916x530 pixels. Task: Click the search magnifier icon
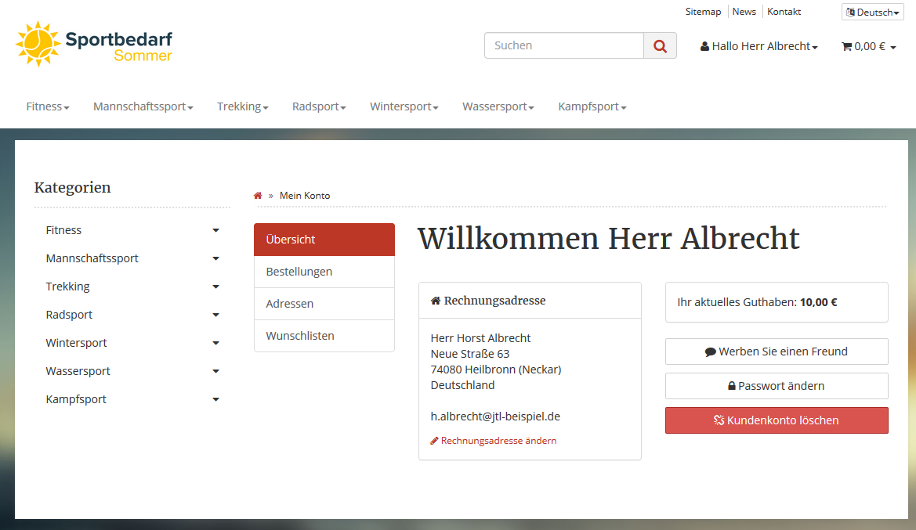pos(659,45)
